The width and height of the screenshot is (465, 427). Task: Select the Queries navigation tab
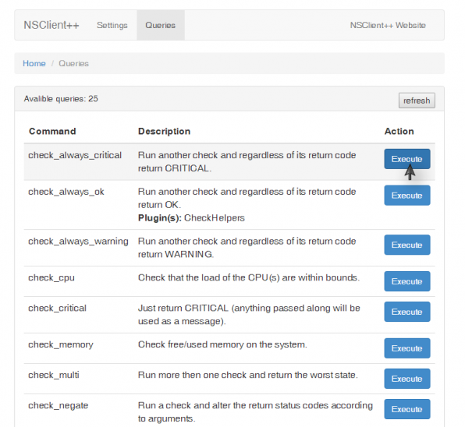161,25
